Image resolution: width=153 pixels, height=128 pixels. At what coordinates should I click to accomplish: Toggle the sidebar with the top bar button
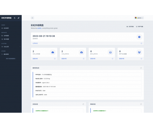click(x=32, y=18)
